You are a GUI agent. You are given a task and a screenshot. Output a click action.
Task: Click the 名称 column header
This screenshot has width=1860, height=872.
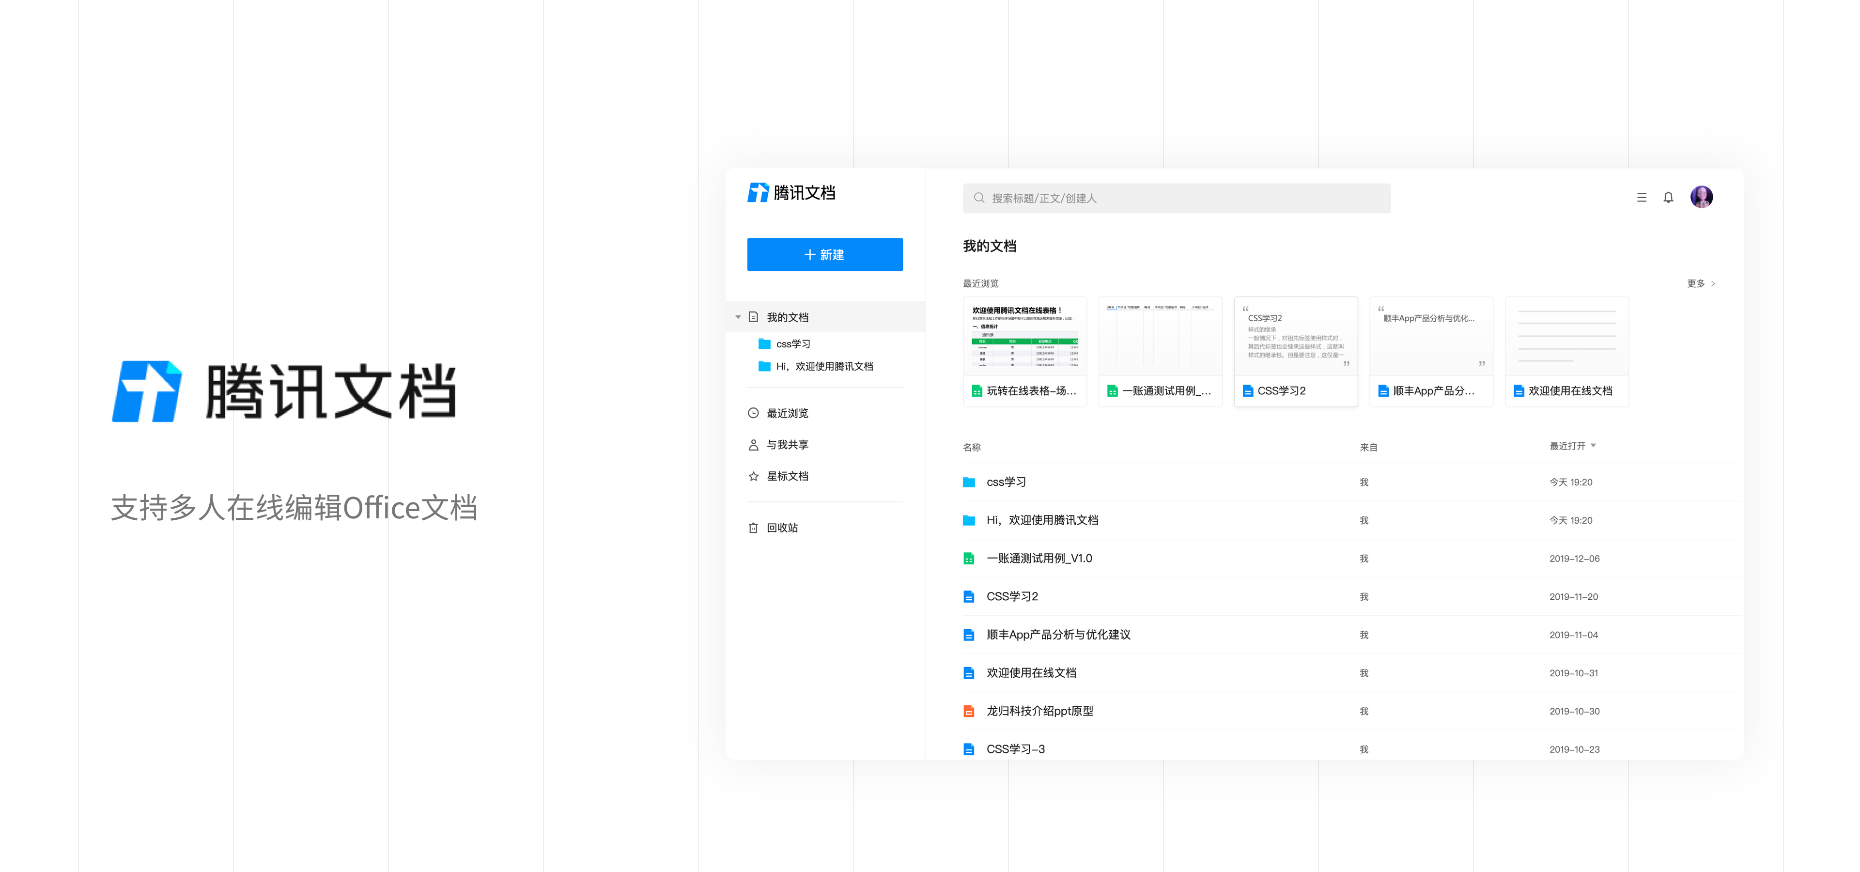coord(972,448)
